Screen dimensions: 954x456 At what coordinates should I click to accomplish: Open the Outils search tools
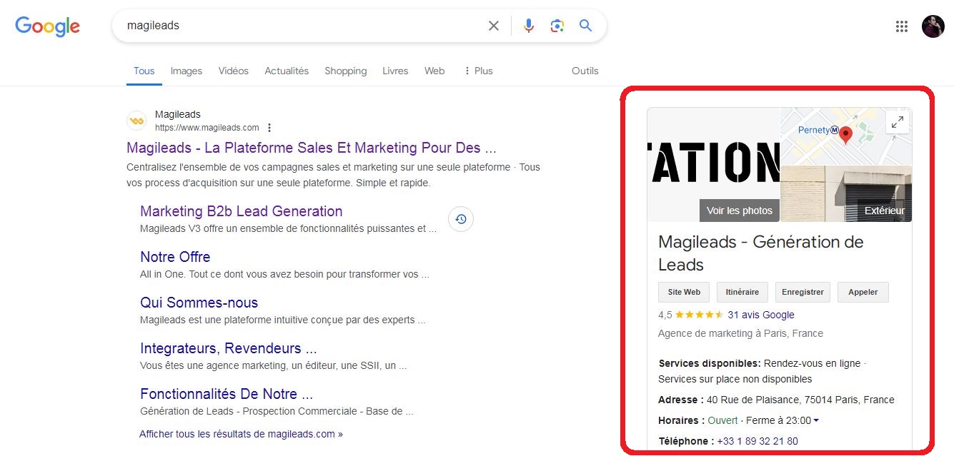pos(585,71)
